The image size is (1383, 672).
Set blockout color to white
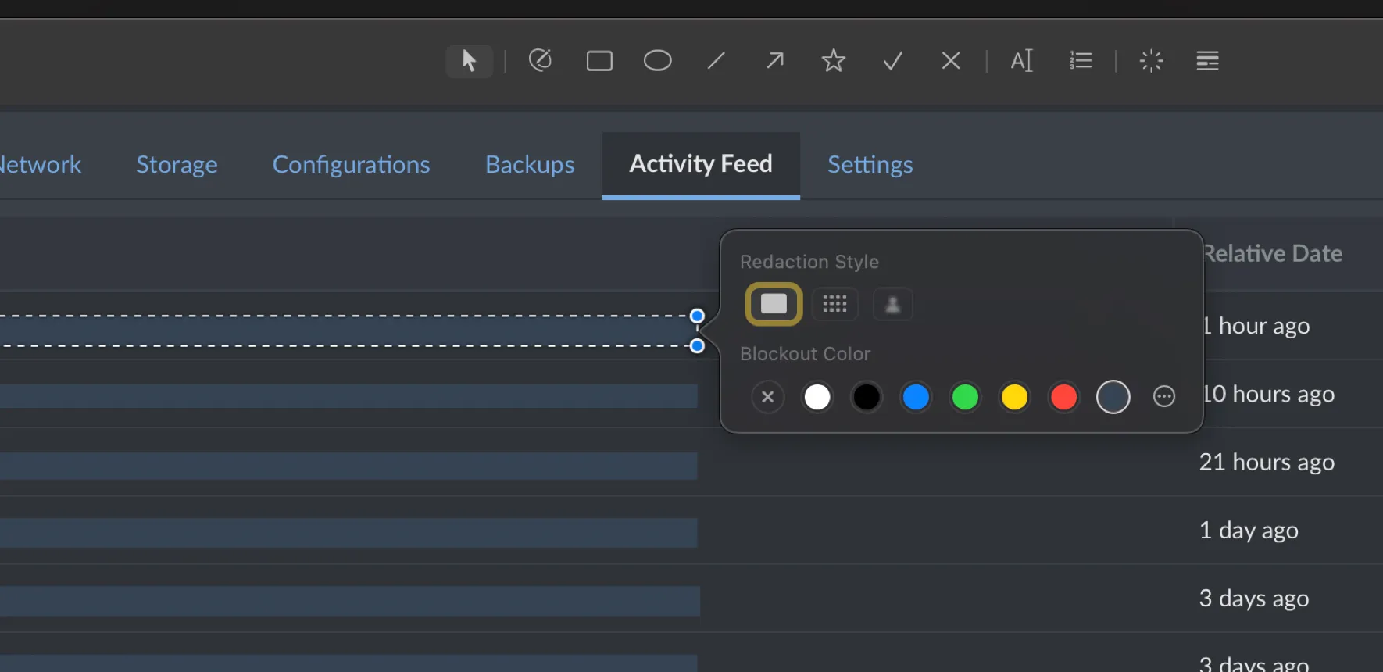817,397
